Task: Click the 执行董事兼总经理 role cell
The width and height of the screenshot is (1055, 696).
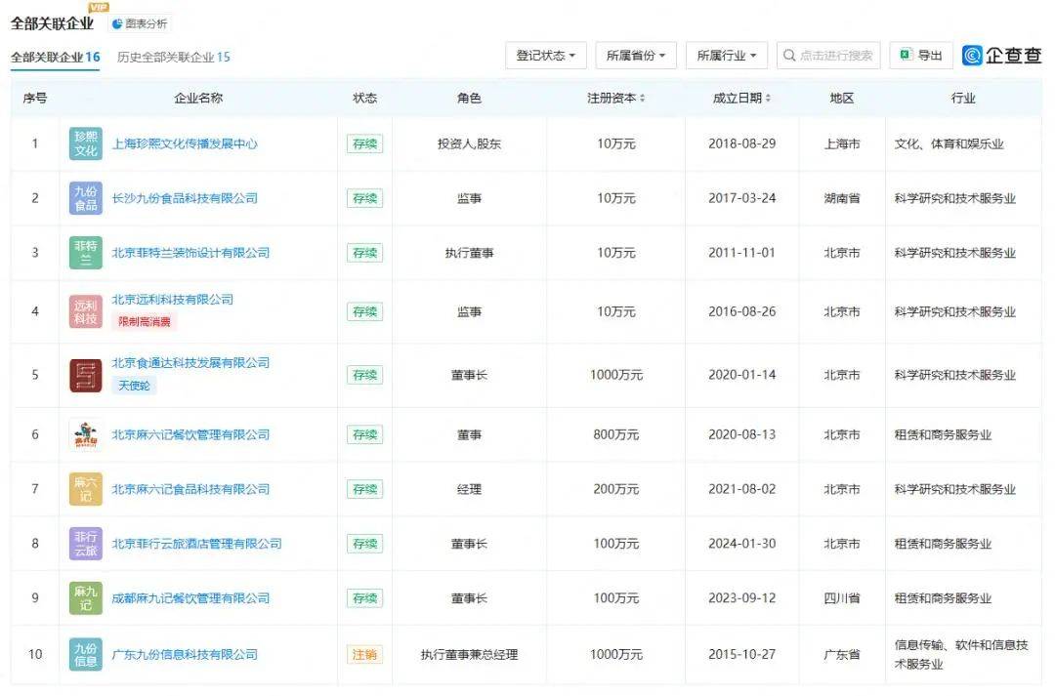Action: point(469,655)
